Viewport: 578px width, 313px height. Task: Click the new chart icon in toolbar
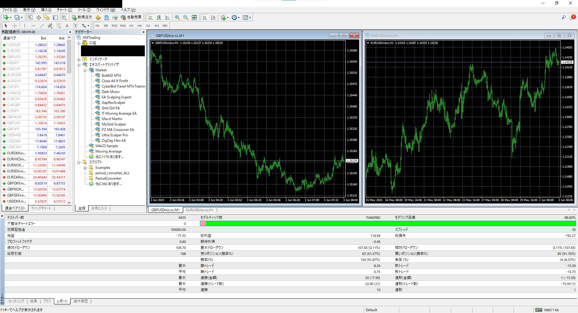pos(6,17)
